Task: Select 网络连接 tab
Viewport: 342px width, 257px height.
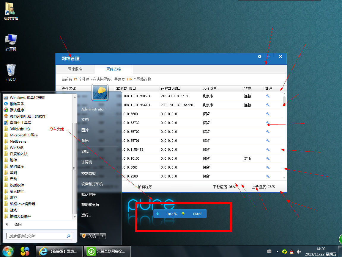Action: pos(114,69)
